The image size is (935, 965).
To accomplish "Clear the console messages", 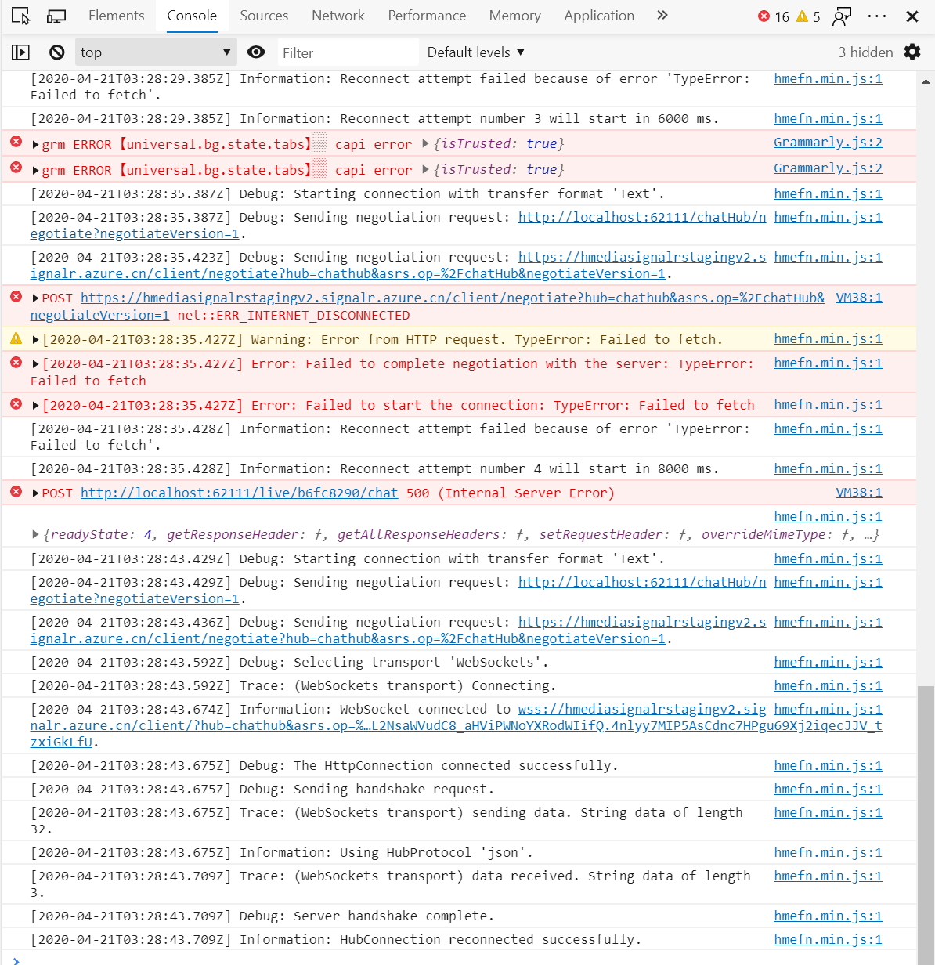I will click(x=56, y=52).
